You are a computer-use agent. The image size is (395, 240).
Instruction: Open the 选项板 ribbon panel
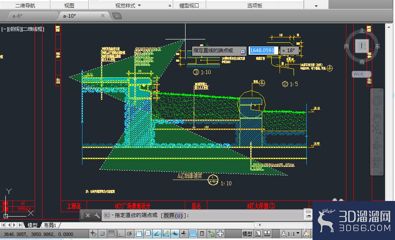255,5
